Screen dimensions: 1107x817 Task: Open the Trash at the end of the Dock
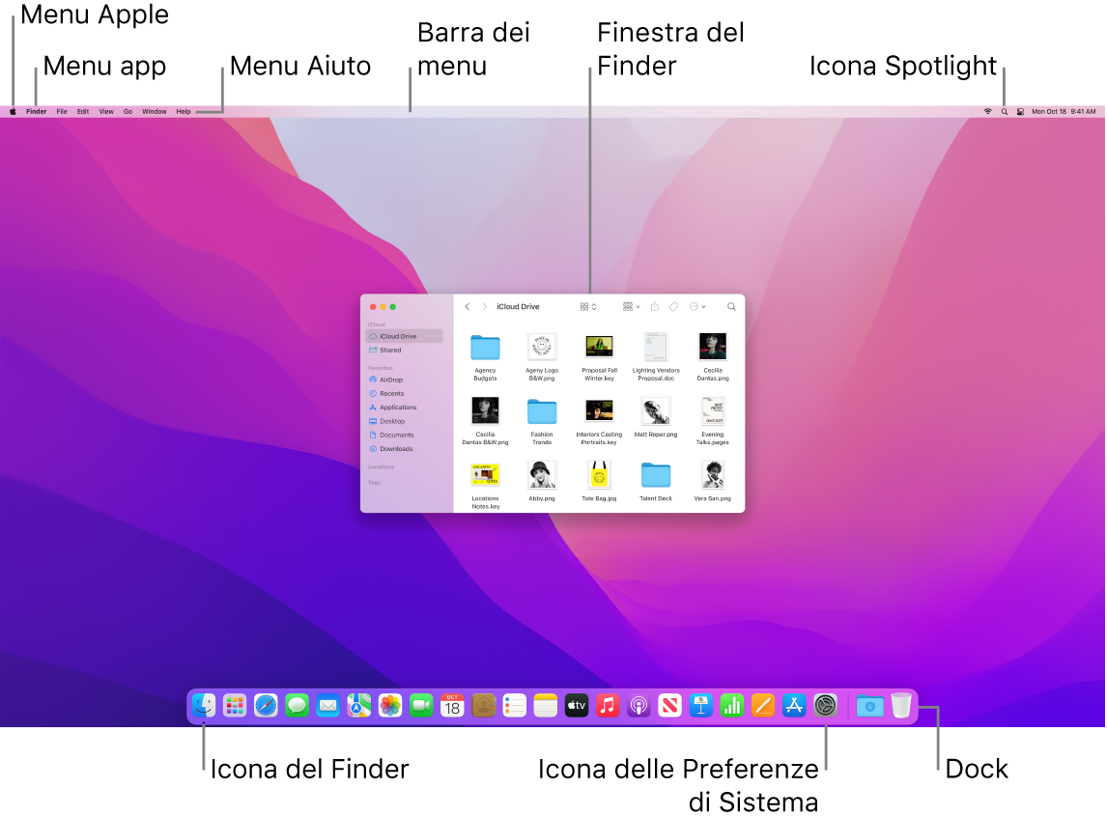tap(900, 705)
